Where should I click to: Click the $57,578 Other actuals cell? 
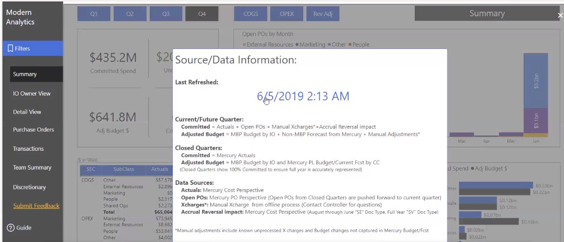pos(164,180)
